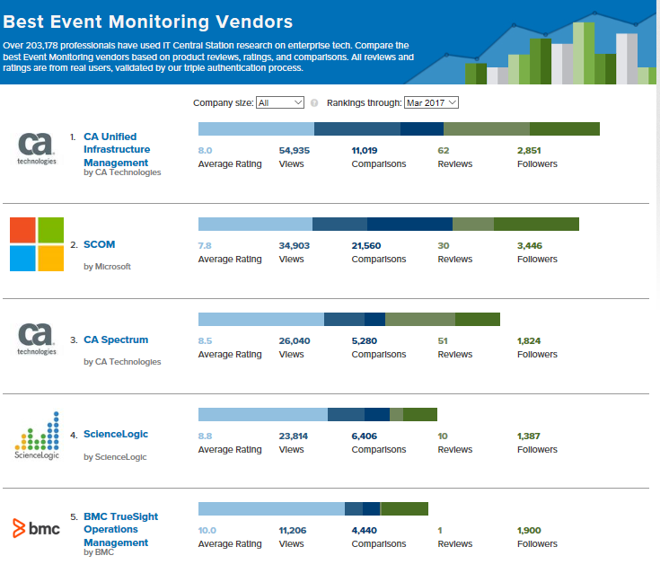Open CA Unified Infrastructure Management link
Viewport: 660px width, 582px height.
click(x=117, y=149)
